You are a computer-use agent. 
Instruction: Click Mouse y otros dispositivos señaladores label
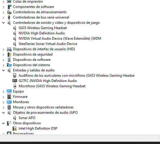(43, 107)
